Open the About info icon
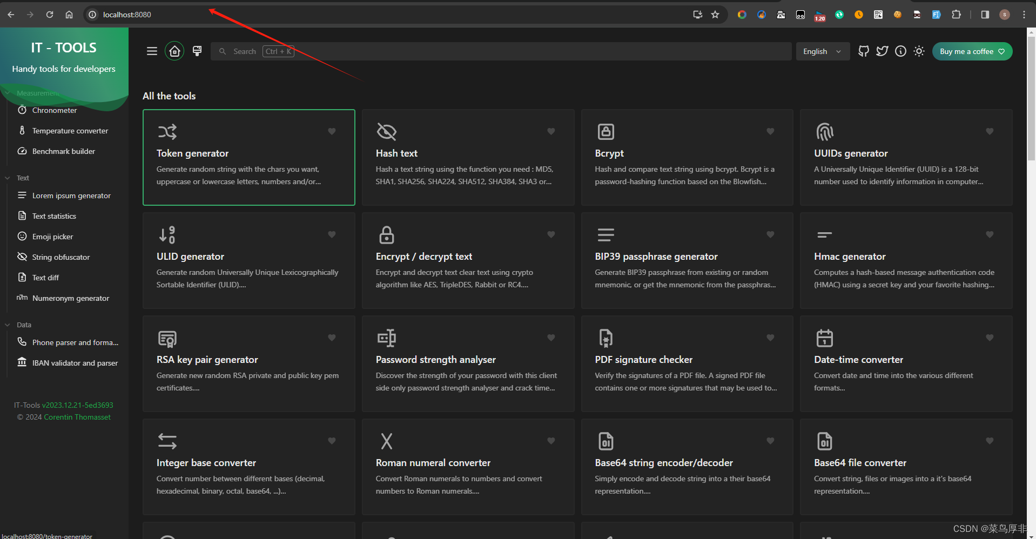The height and width of the screenshot is (539, 1036). 900,51
